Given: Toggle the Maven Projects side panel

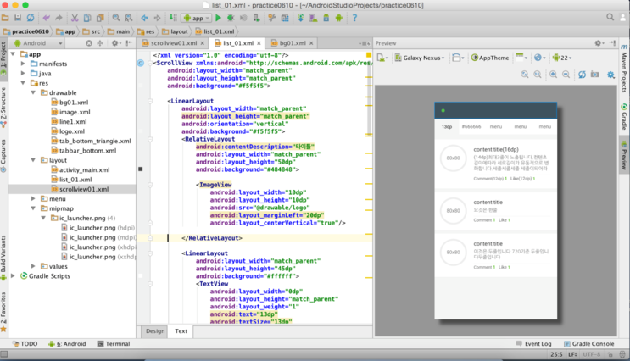Looking at the screenshot, I should click(624, 69).
